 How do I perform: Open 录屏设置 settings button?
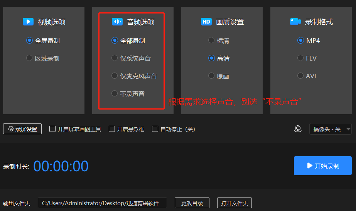point(22,129)
